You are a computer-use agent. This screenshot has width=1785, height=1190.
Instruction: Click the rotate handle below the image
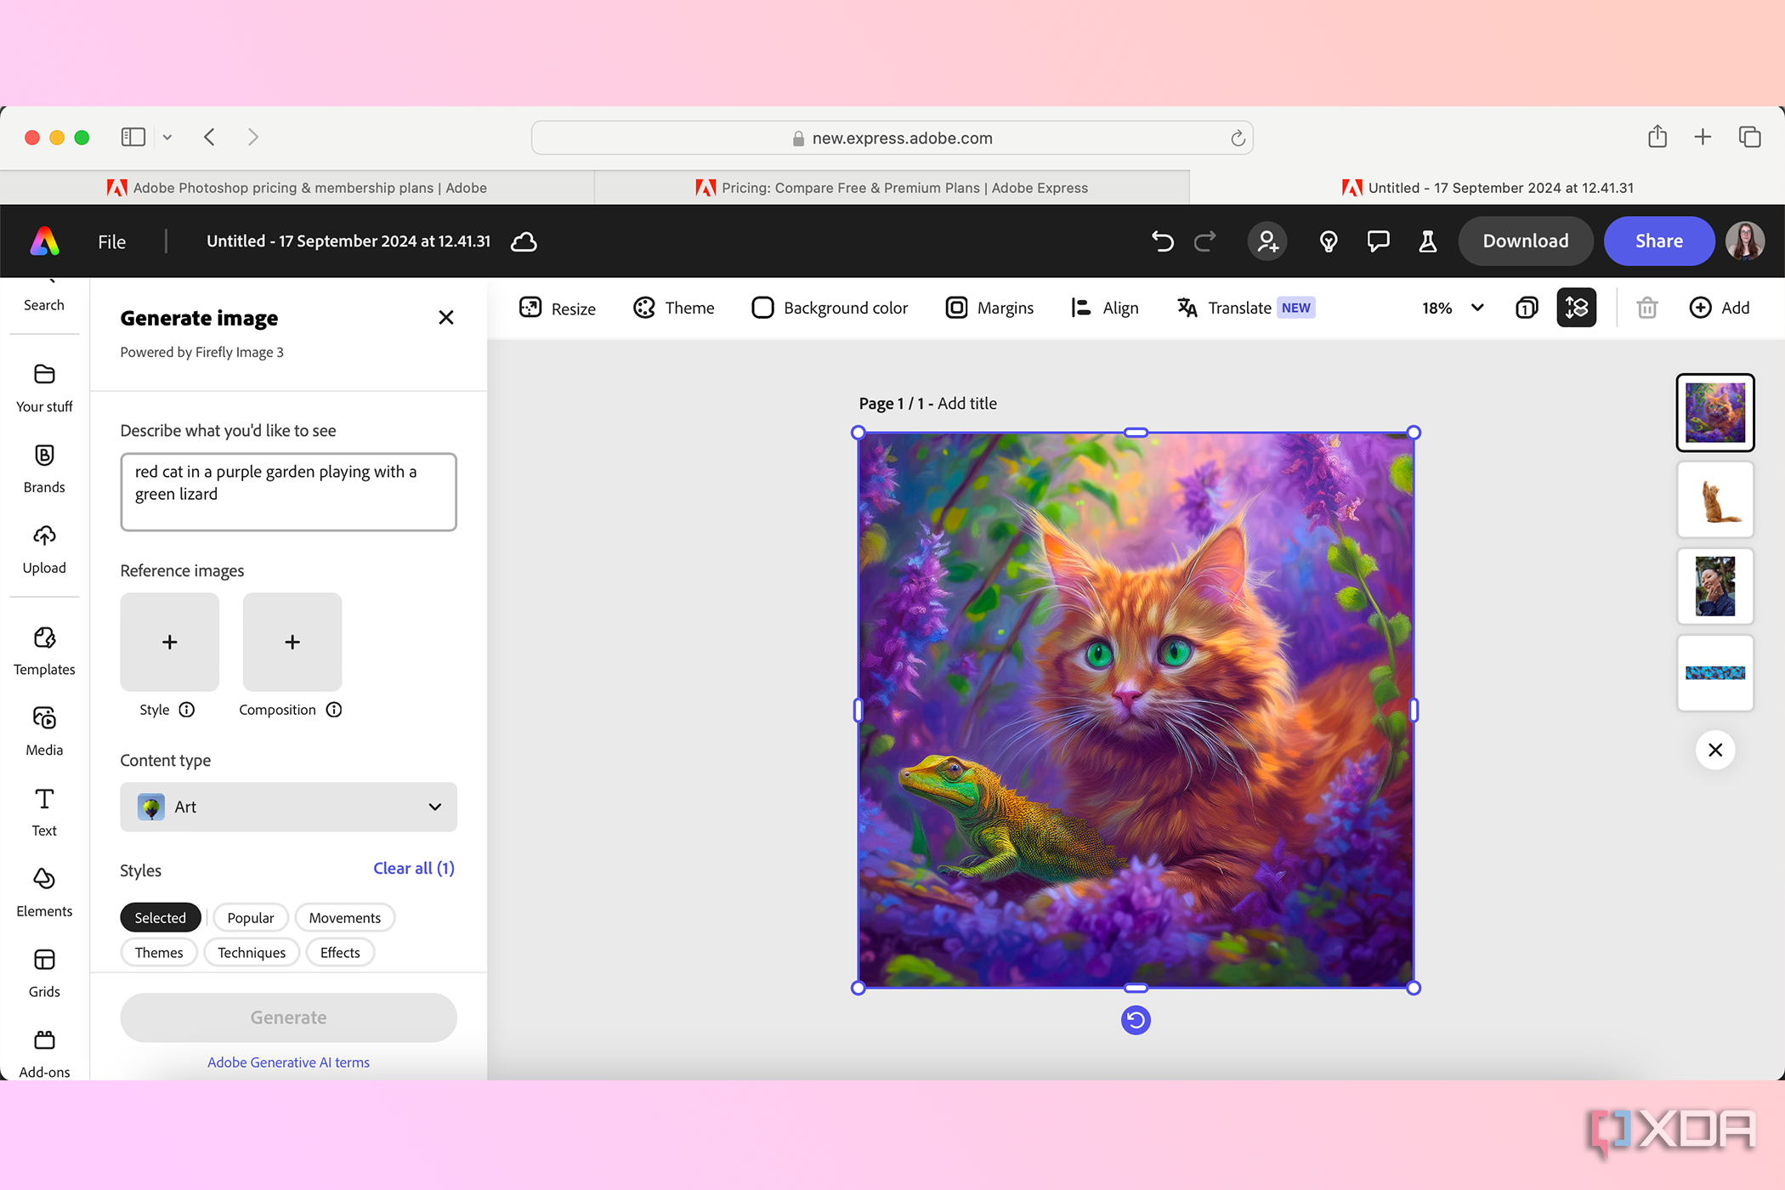1136,1020
